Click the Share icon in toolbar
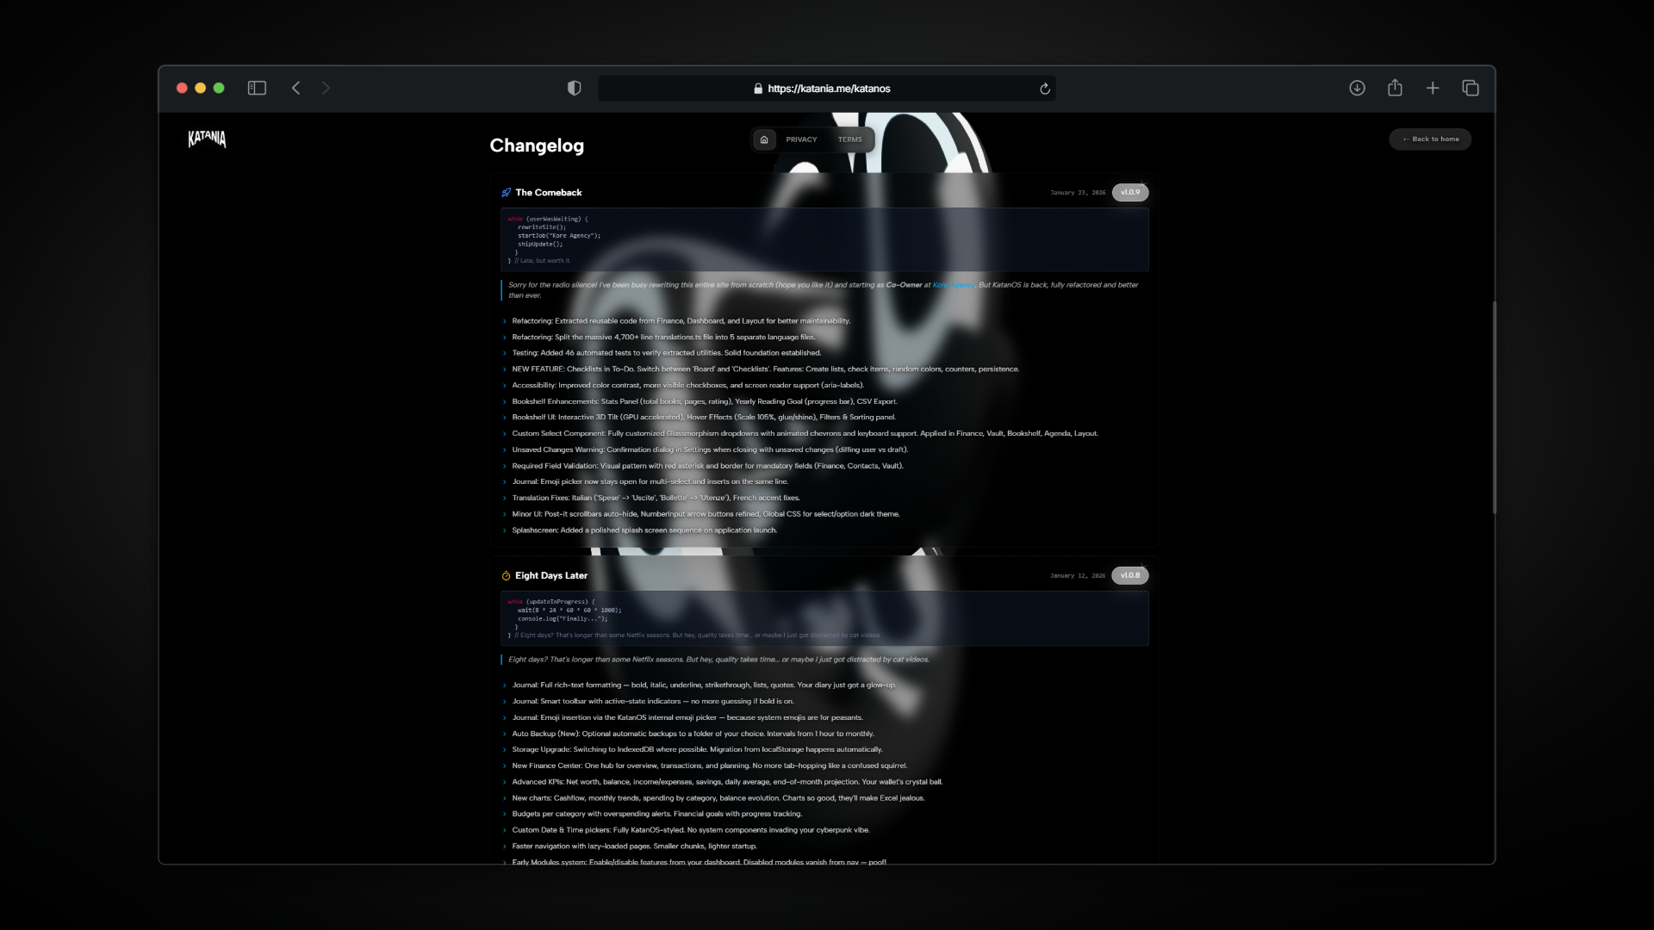Viewport: 1654px width, 930px height. pyautogui.click(x=1395, y=88)
